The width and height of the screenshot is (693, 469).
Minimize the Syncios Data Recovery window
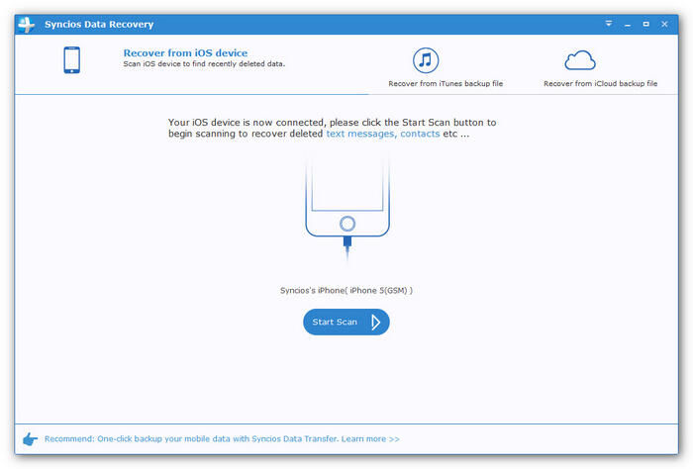tap(628, 23)
